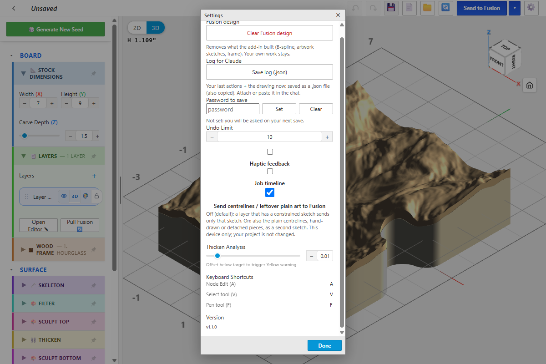This screenshot has width=546, height=364.
Task: Click the floppy disk save icon
Action: [390, 8]
